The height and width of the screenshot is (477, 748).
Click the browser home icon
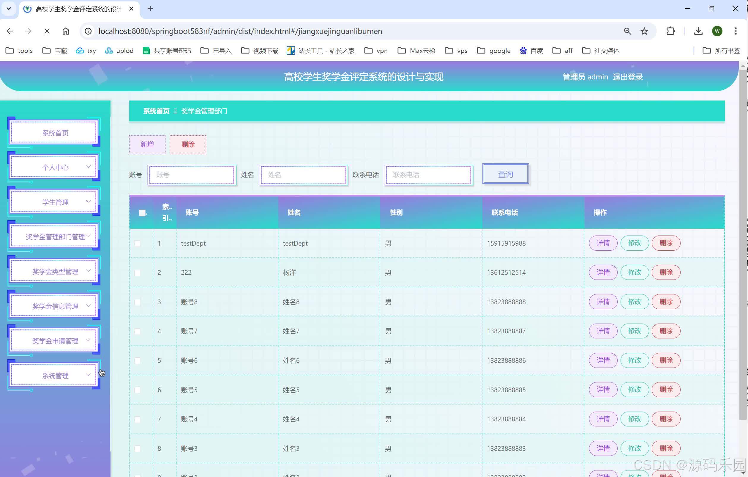[66, 31]
